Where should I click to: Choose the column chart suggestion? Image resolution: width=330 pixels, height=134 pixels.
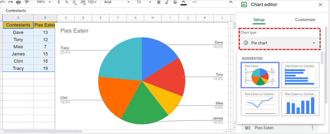300,103
